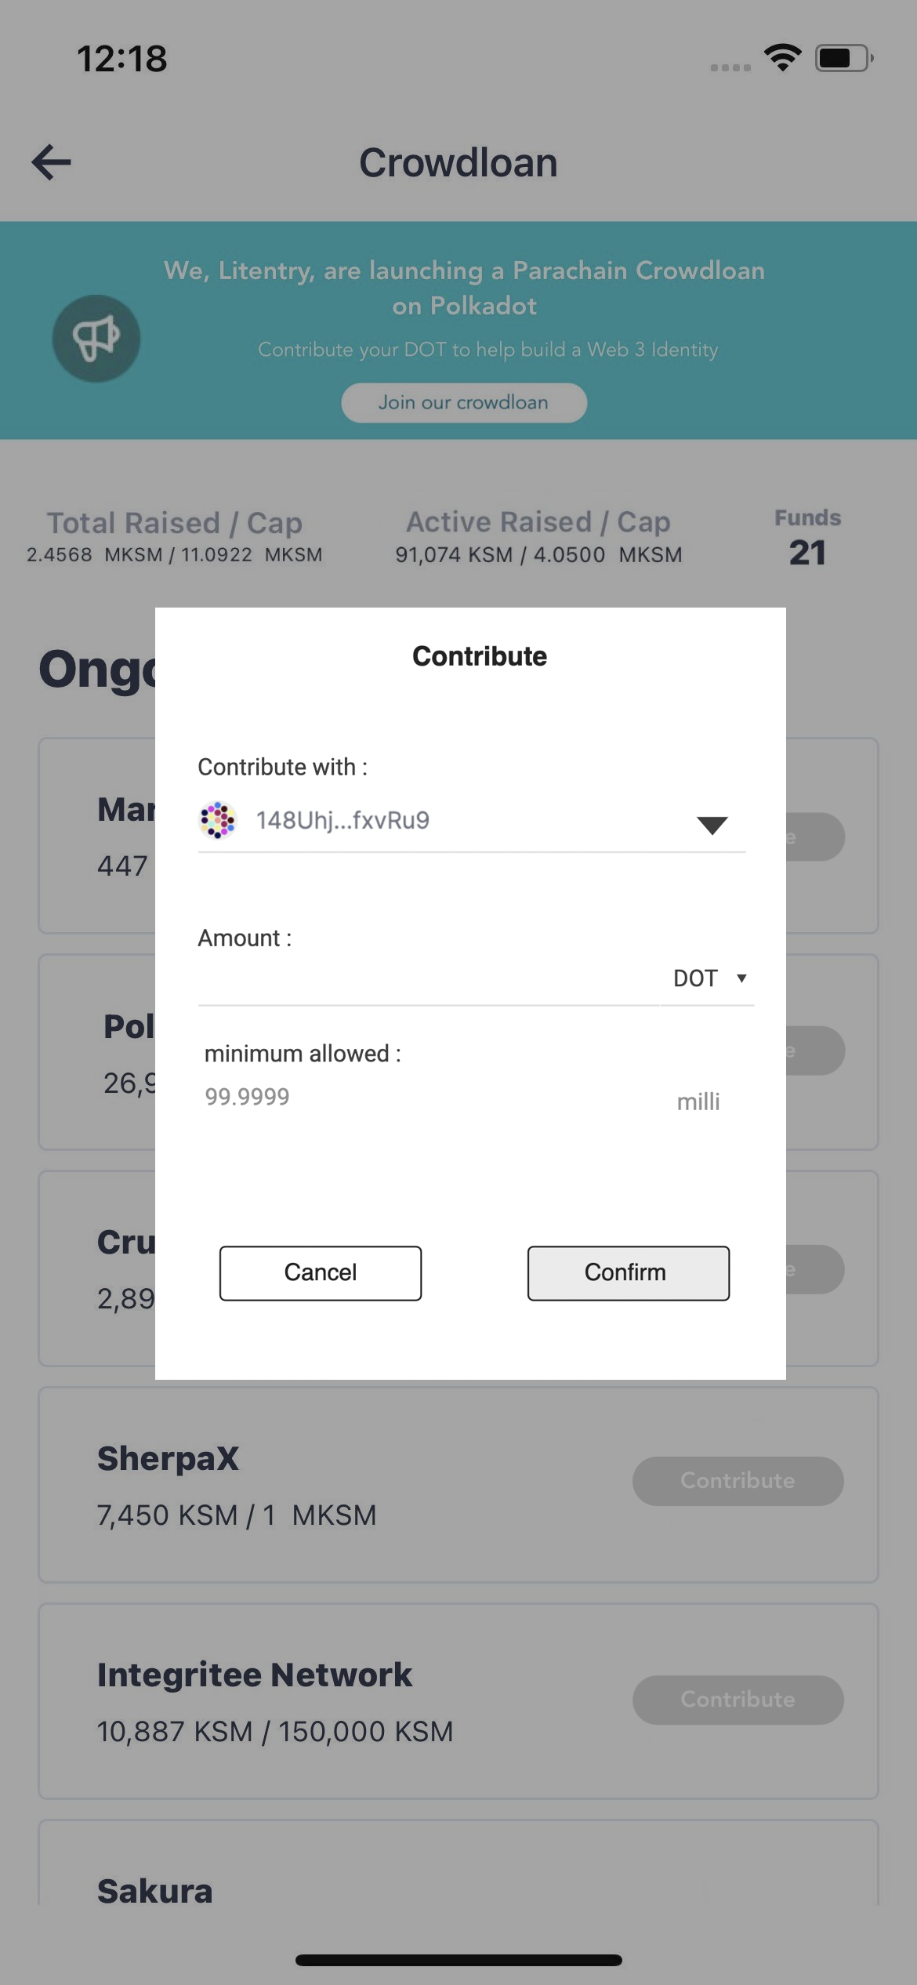Viewport: 917px width, 1985px height.
Task: Tap the home indicator bar
Action: point(458,1959)
